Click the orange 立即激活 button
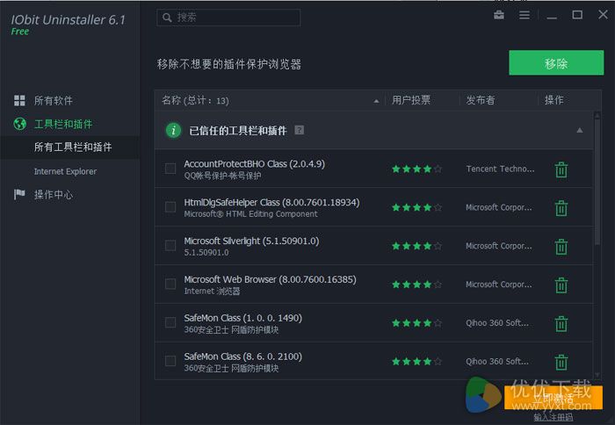The width and height of the screenshot is (615, 425). point(553,398)
